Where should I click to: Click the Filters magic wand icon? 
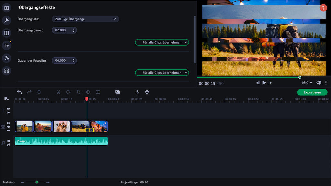tap(6, 21)
